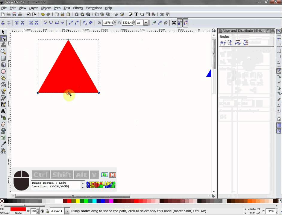Click the opacity spinner arrows

[x=37, y=211]
